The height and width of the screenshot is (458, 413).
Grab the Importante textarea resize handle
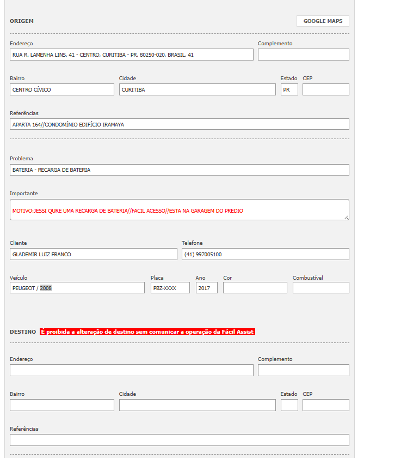[x=346, y=218]
